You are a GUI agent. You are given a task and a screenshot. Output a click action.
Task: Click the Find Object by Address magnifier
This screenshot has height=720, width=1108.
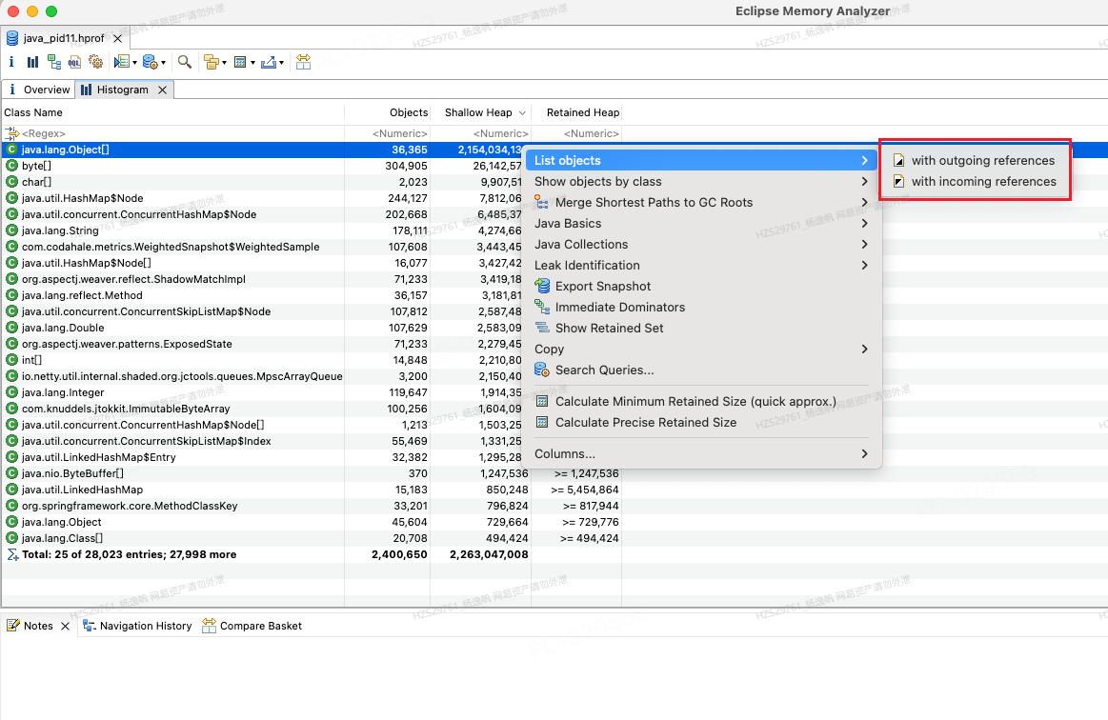point(185,62)
